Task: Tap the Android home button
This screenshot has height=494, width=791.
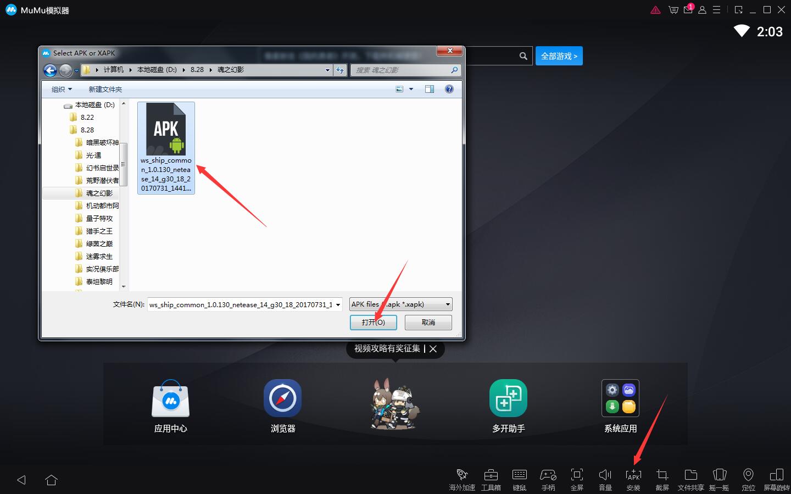Action: [x=51, y=480]
